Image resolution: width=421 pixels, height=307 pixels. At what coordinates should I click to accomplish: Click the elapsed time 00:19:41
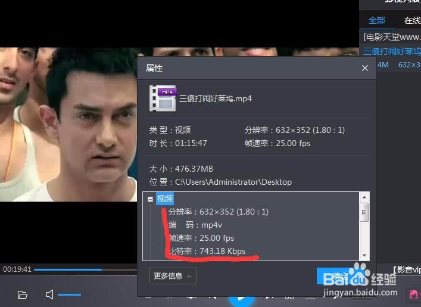17,269
